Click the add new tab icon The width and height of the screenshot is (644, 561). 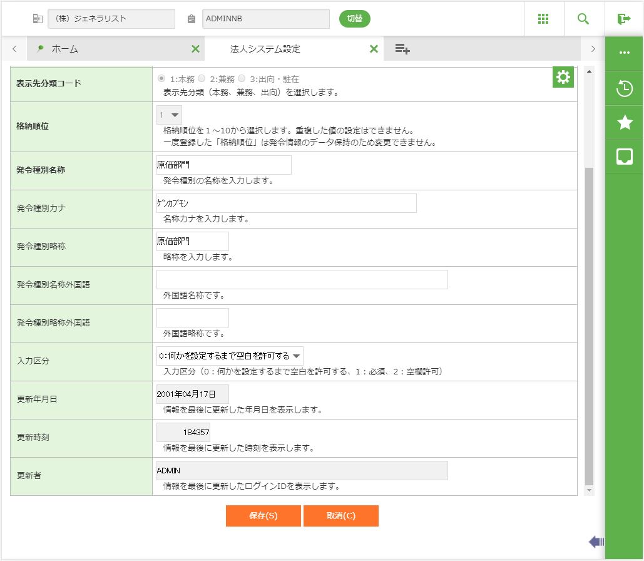coord(402,49)
